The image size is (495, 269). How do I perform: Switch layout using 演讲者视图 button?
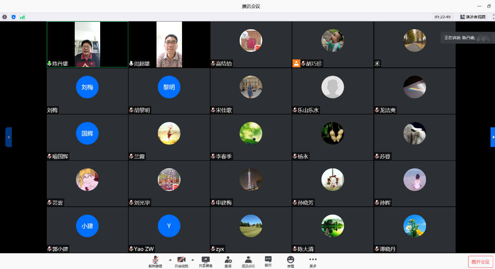coord(473,17)
